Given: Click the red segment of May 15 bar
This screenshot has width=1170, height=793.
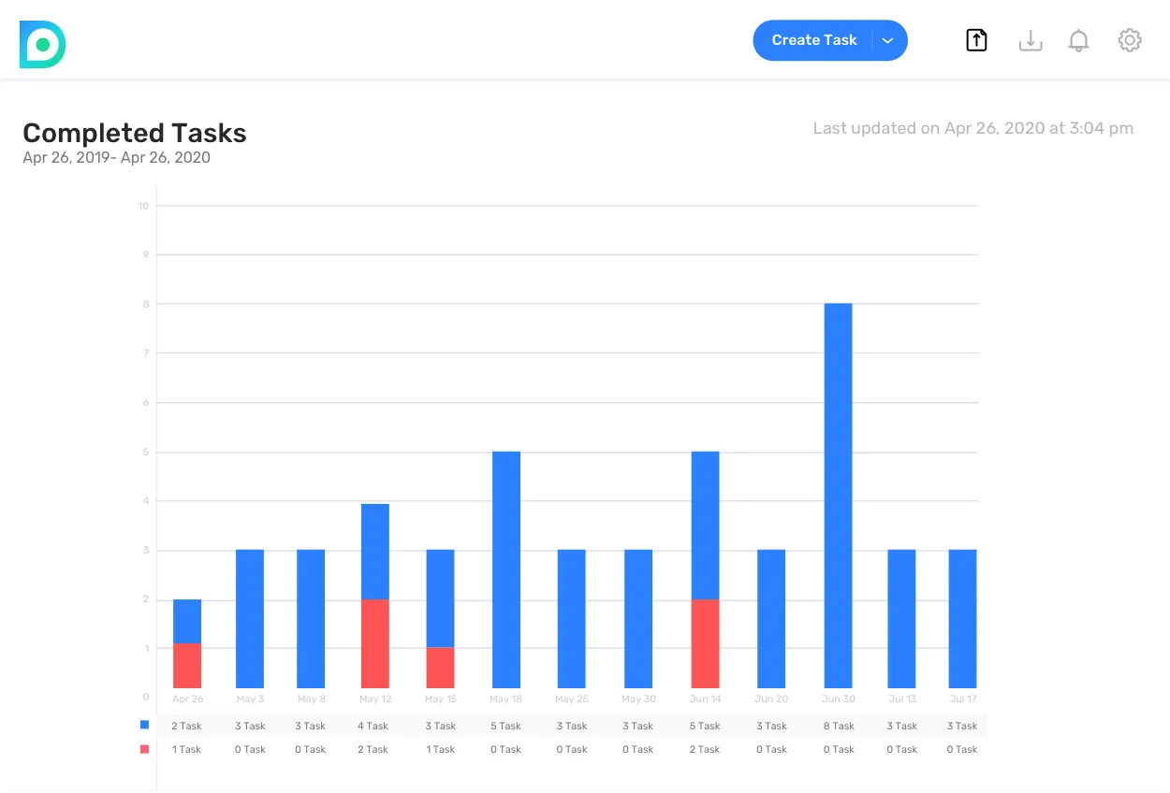Looking at the screenshot, I should click(440, 668).
